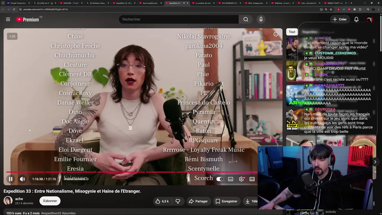Go to YouTube Premium home logo
The height and width of the screenshot is (215, 382).
(x=27, y=19)
